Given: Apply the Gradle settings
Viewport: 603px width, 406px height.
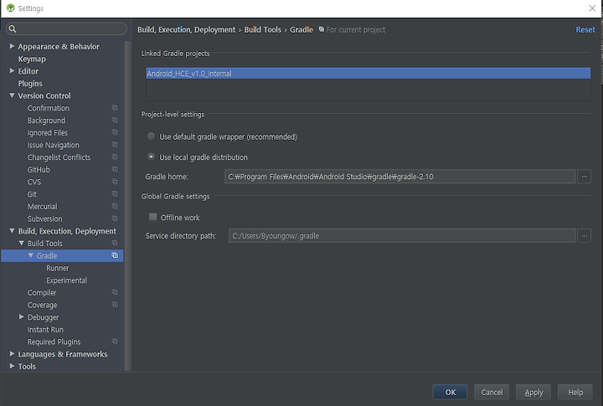Looking at the screenshot, I should point(533,392).
